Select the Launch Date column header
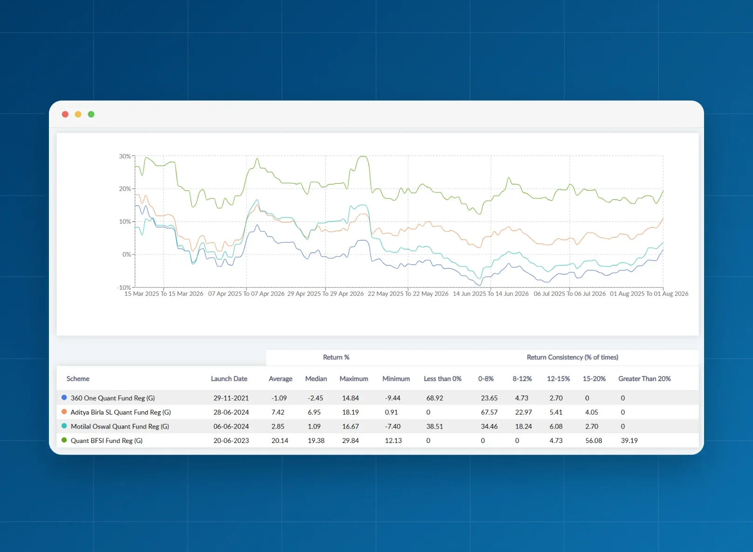 tap(229, 379)
